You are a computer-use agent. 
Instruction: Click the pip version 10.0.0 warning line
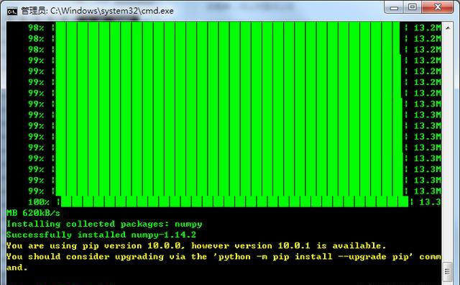[196, 245]
